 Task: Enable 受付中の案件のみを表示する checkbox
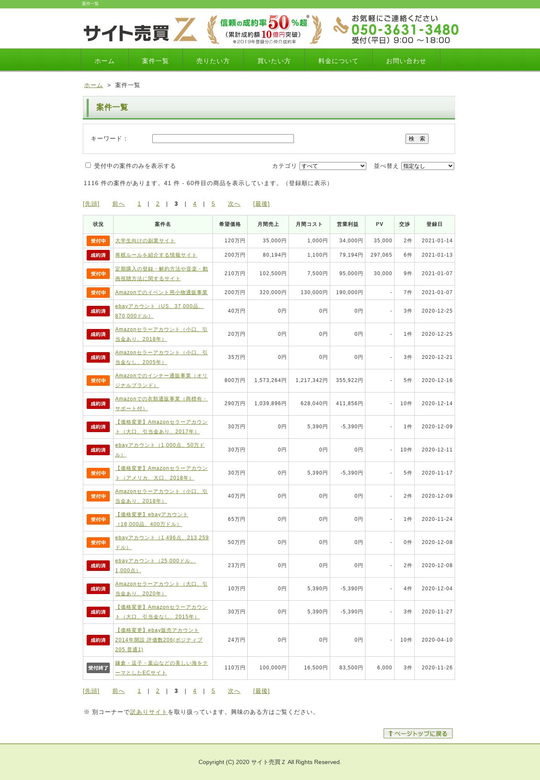(88, 165)
